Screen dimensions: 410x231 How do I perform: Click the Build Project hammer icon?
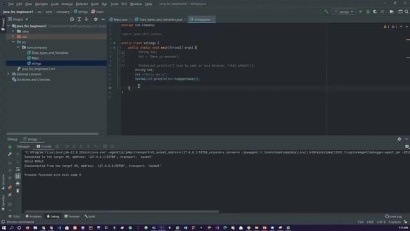tap(326, 12)
